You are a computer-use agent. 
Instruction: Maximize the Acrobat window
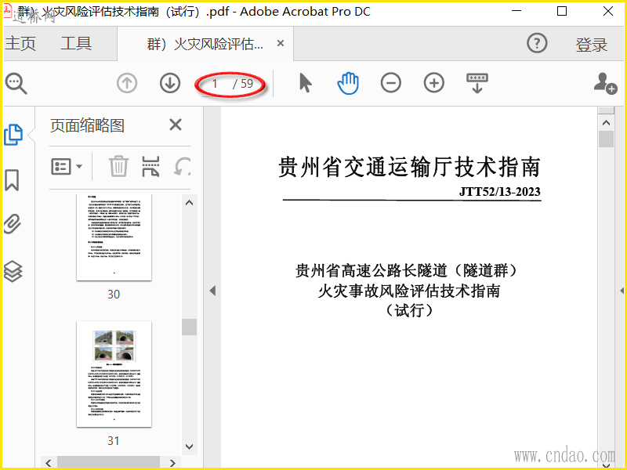pyautogui.click(x=562, y=11)
